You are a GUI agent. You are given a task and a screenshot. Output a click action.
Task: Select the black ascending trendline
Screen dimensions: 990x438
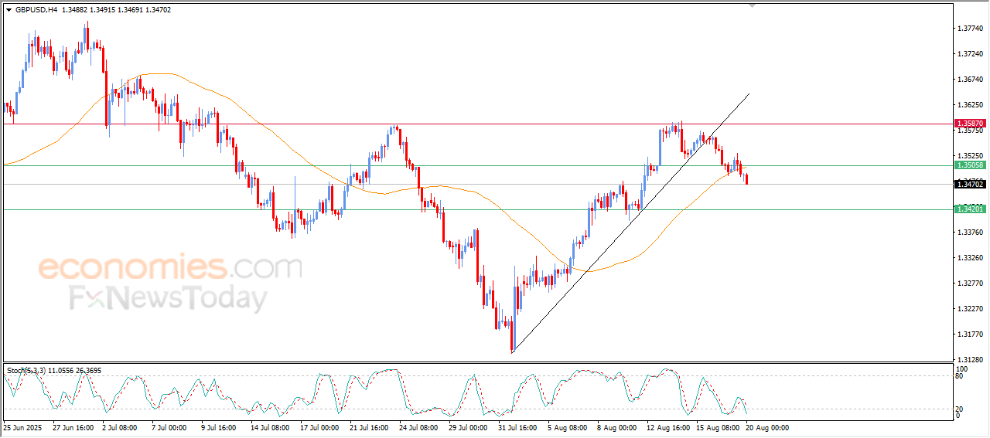630,223
